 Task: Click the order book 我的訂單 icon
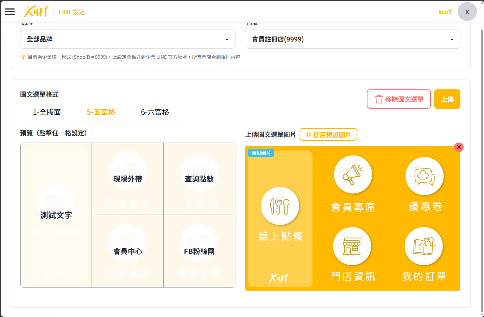[x=423, y=246]
